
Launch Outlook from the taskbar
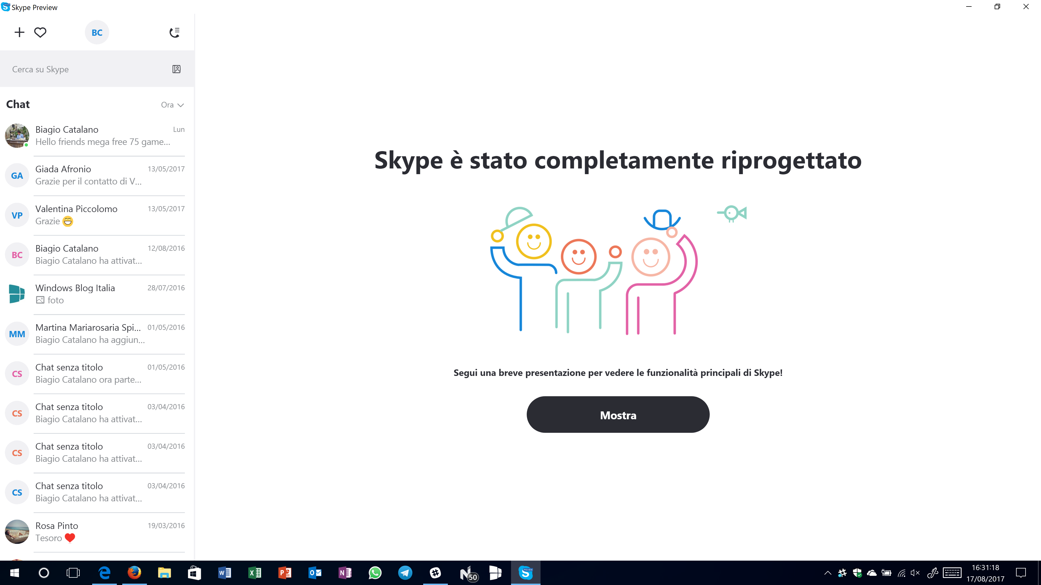tap(315, 573)
